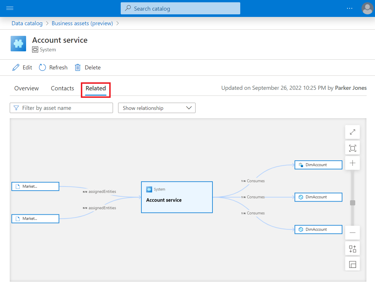Open the user account avatar
The image size is (375, 286).
pyautogui.click(x=367, y=8)
